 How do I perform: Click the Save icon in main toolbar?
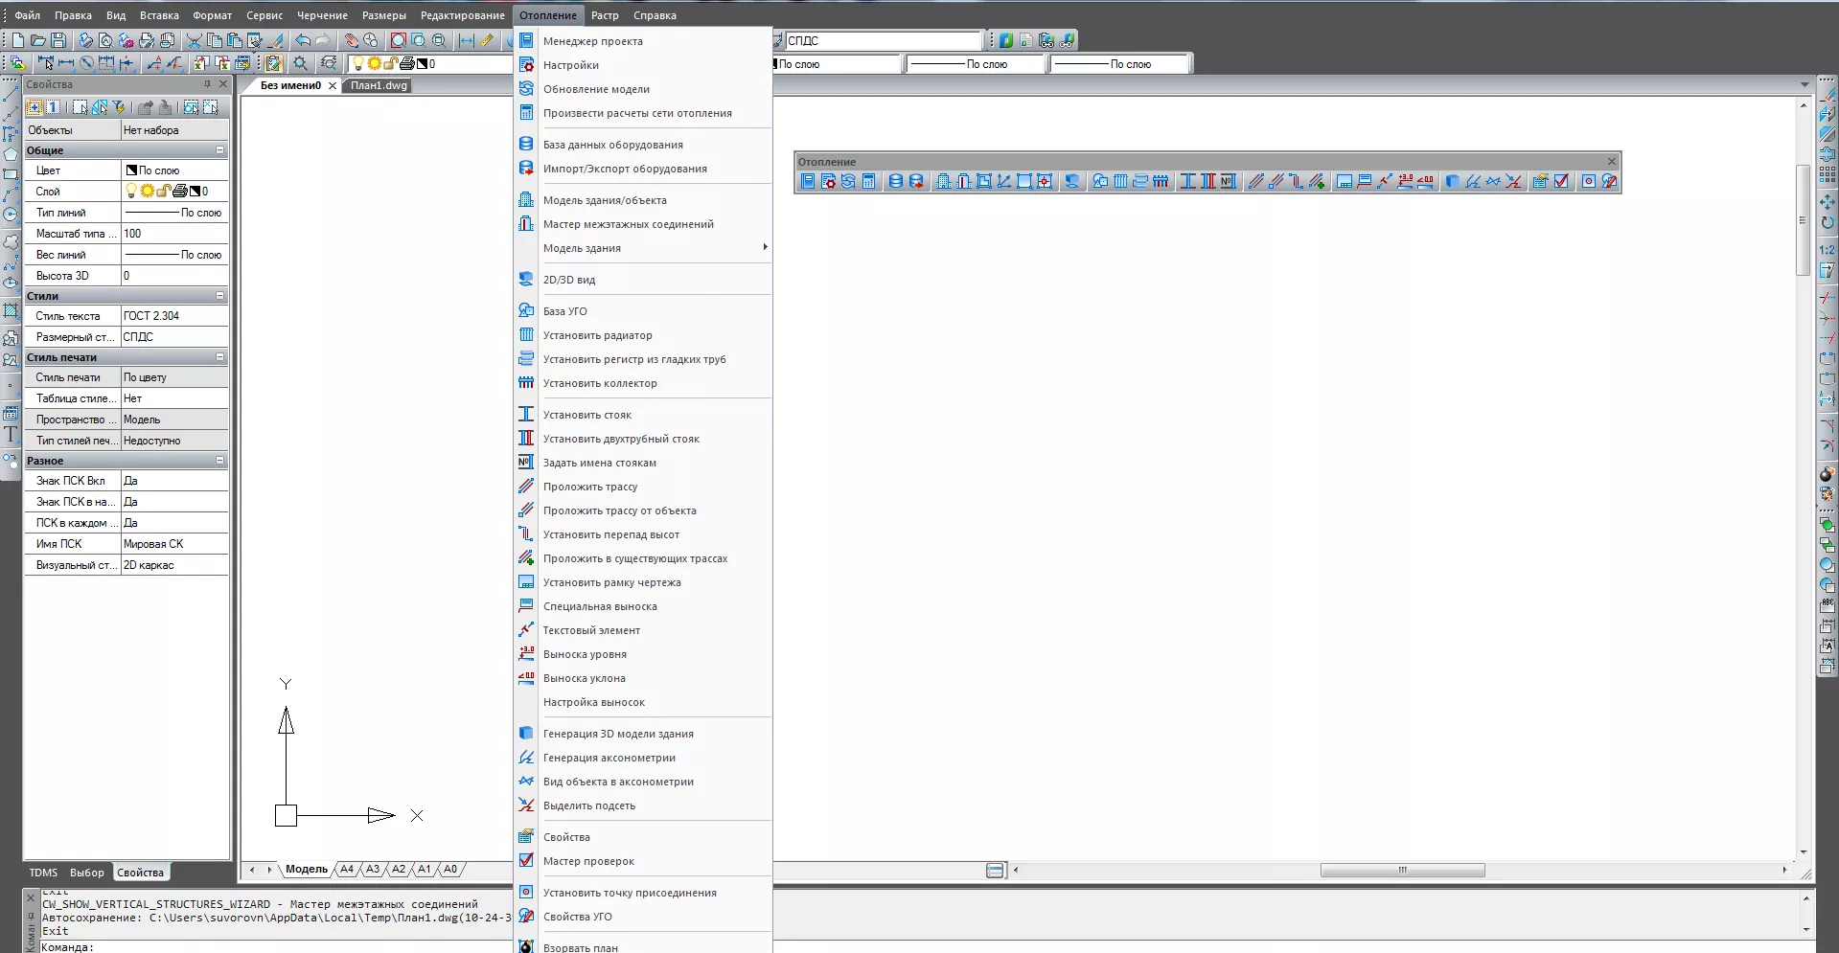click(x=58, y=40)
